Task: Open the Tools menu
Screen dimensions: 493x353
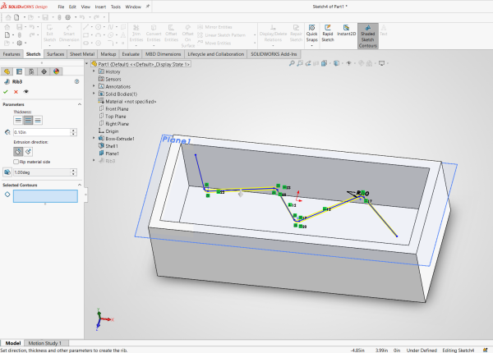Action: tap(115, 7)
